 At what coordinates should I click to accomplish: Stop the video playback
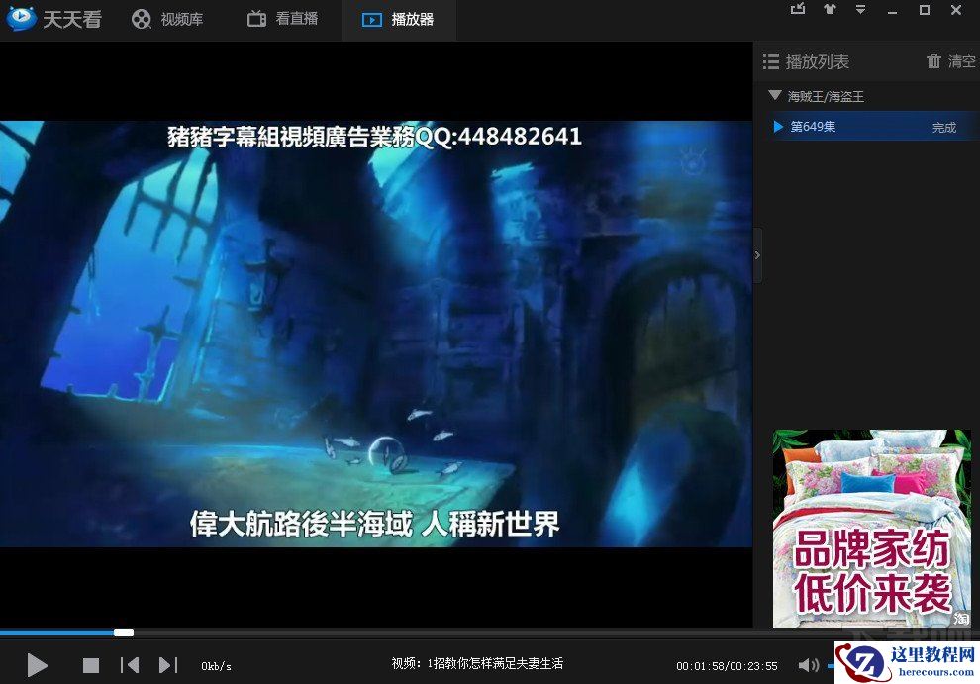91,665
